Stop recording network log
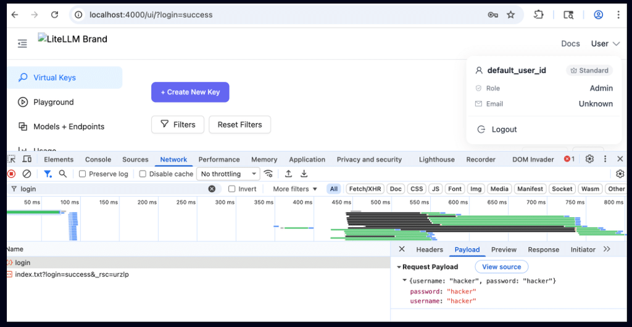The height and width of the screenshot is (327, 632). tap(11, 174)
